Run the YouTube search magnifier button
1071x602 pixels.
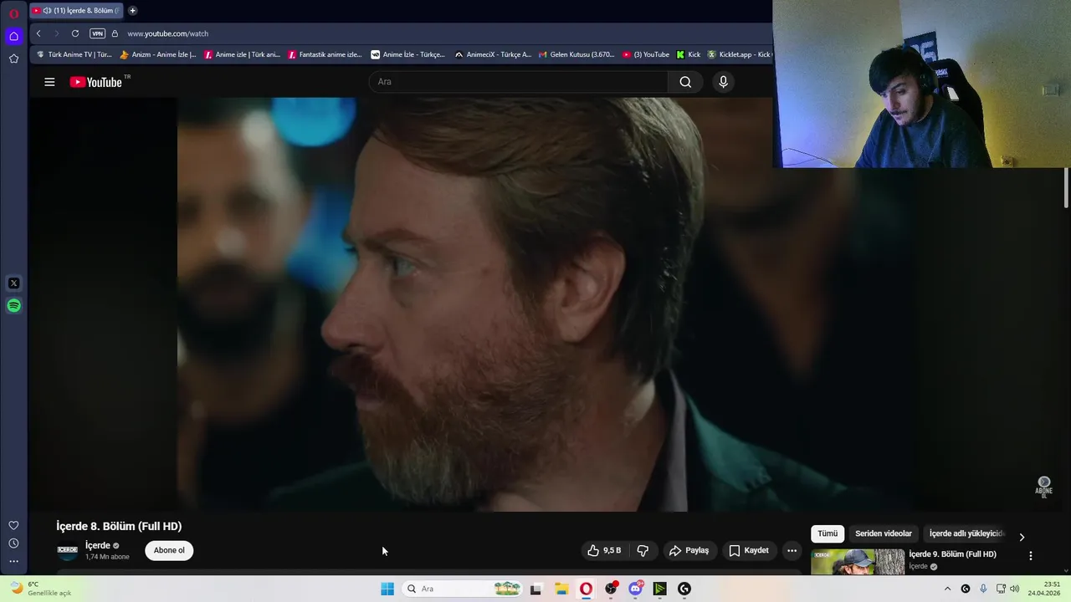(685, 82)
